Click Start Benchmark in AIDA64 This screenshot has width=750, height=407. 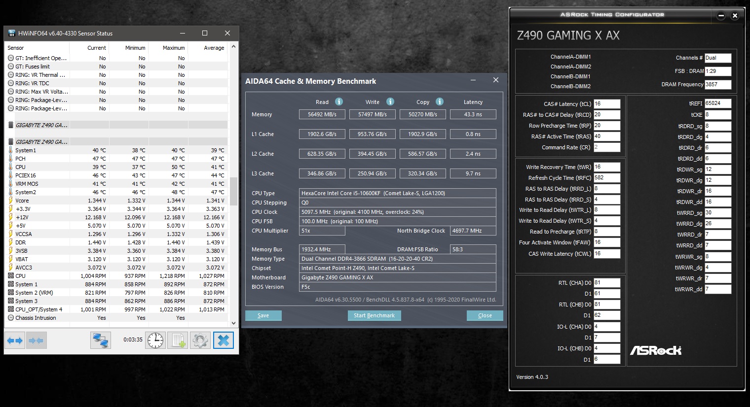click(x=374, y=315)
